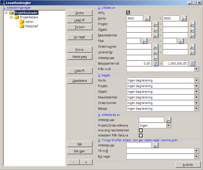
Task: Click the Levattestregler title bar app icon
Action: tap(3, 3)
